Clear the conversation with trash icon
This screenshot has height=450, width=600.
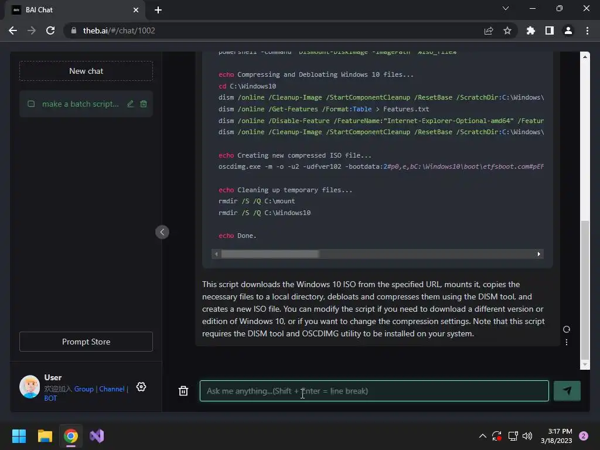click(183, 391)
